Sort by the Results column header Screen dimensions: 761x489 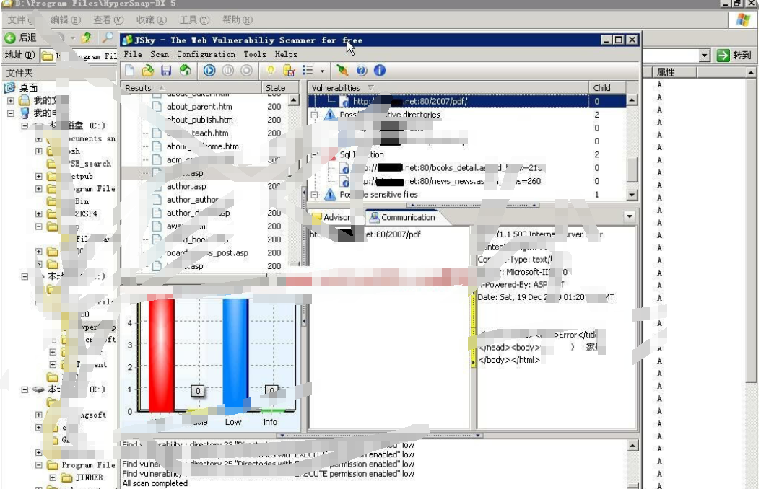pyautogui.click(x=191, y=88)
